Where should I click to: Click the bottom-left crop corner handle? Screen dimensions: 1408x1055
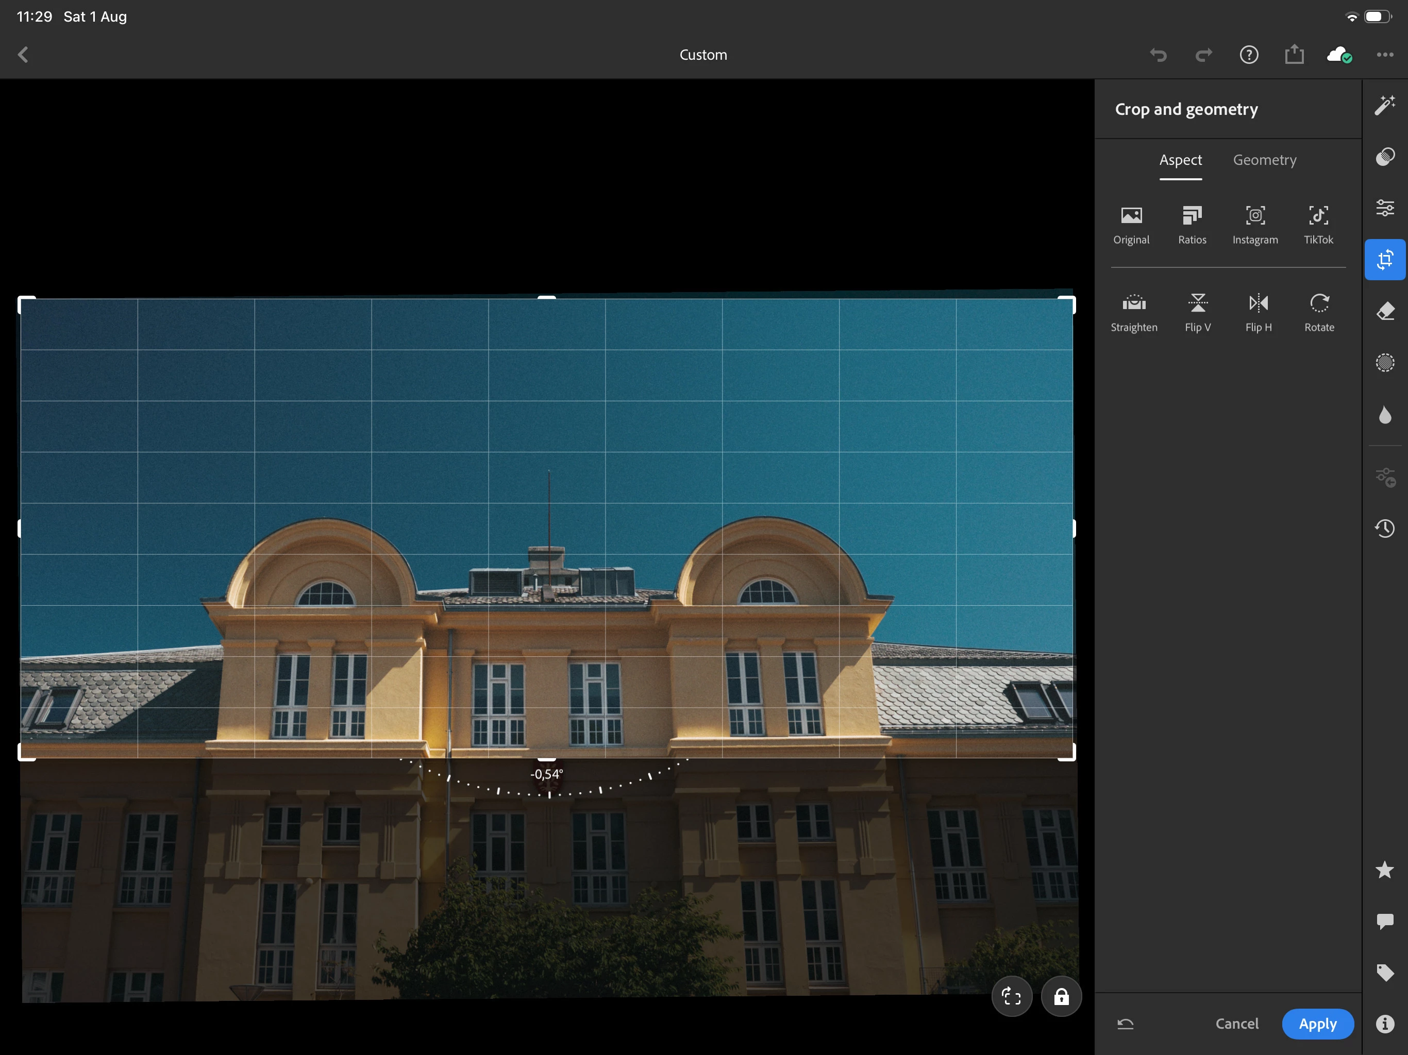(x=27, y=752)
